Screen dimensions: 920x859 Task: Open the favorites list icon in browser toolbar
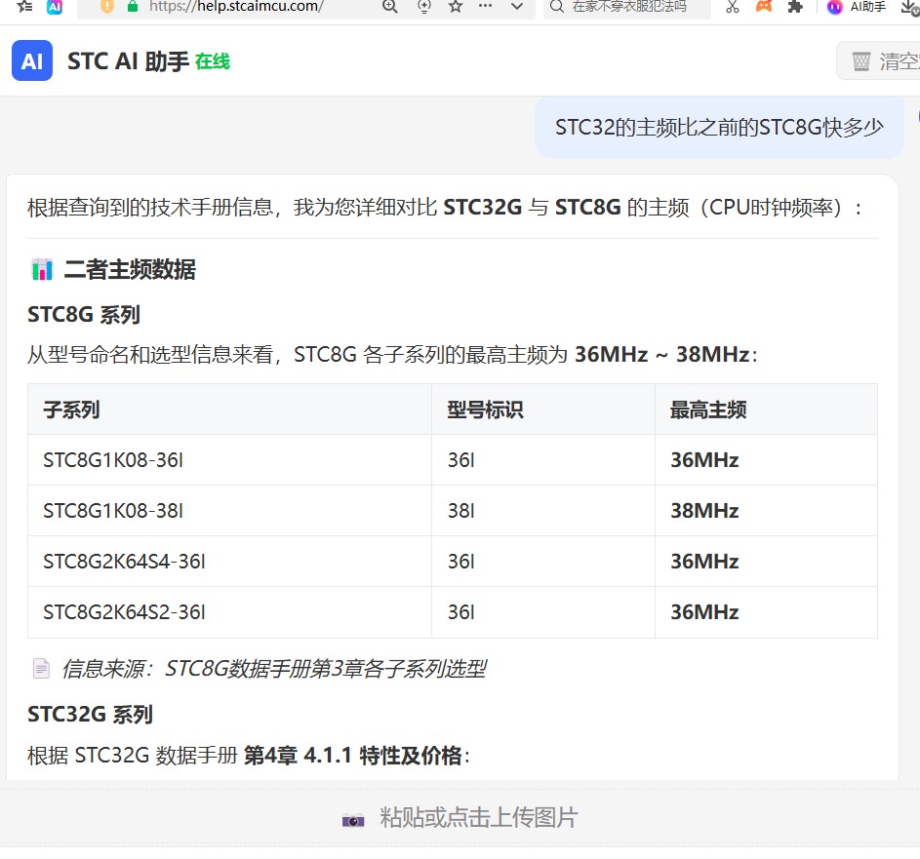(24, 7)
